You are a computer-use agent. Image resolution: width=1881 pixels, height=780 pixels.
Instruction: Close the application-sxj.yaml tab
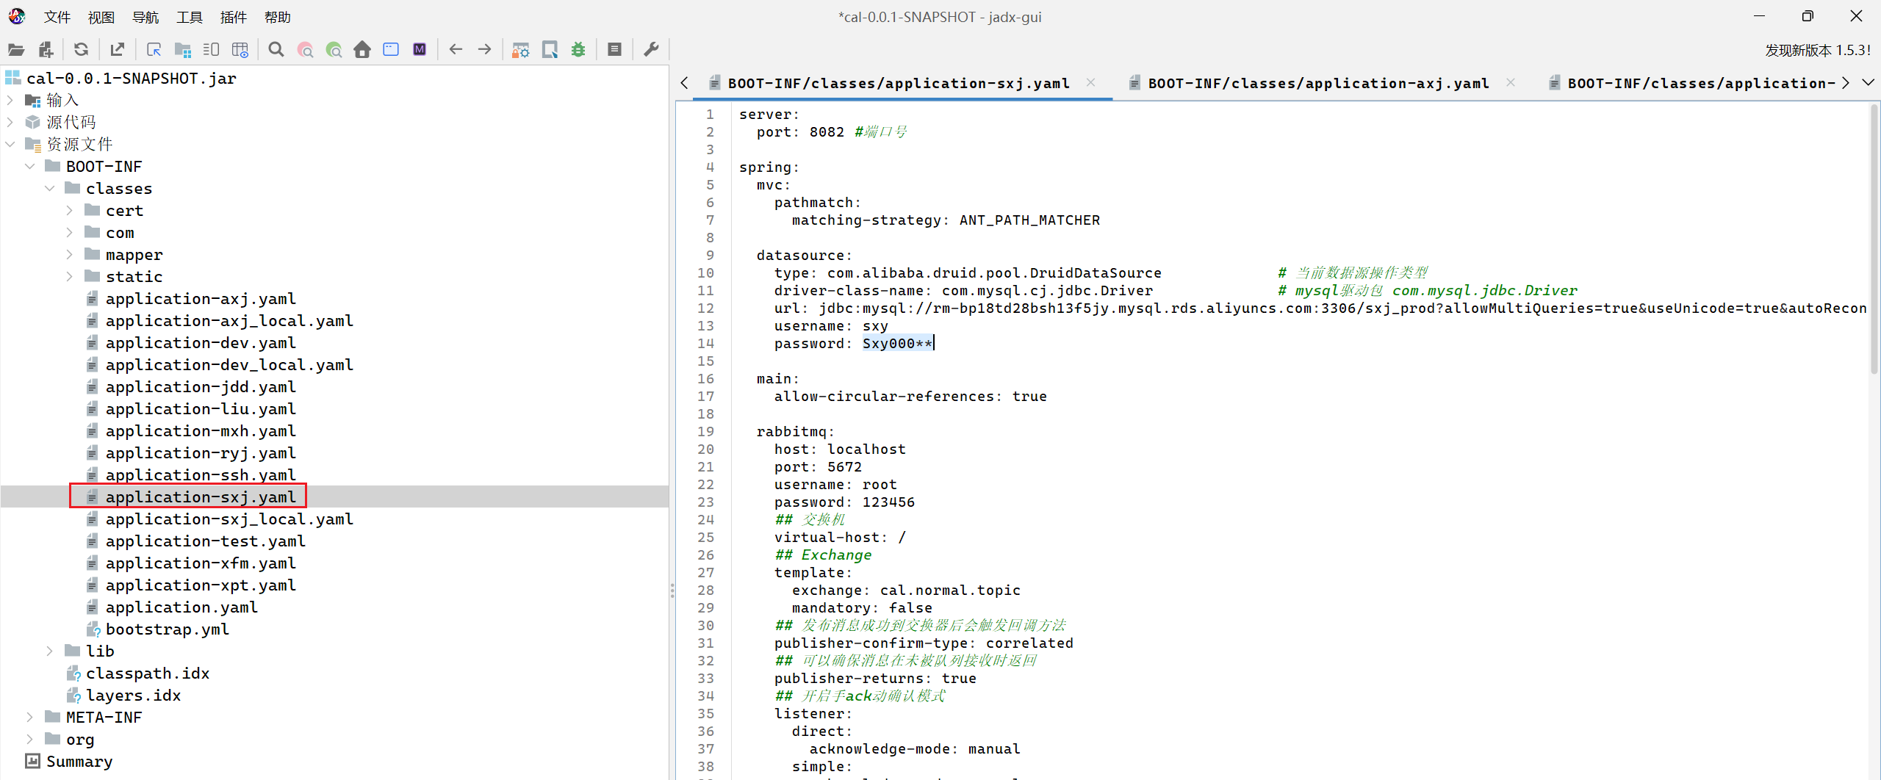click(x=1091, y=83)
